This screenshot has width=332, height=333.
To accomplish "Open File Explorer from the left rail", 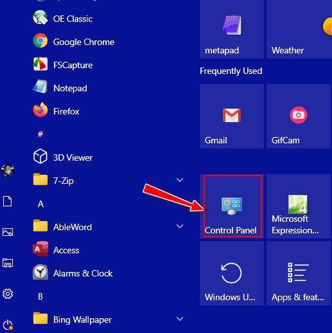I will pos(8,263).
